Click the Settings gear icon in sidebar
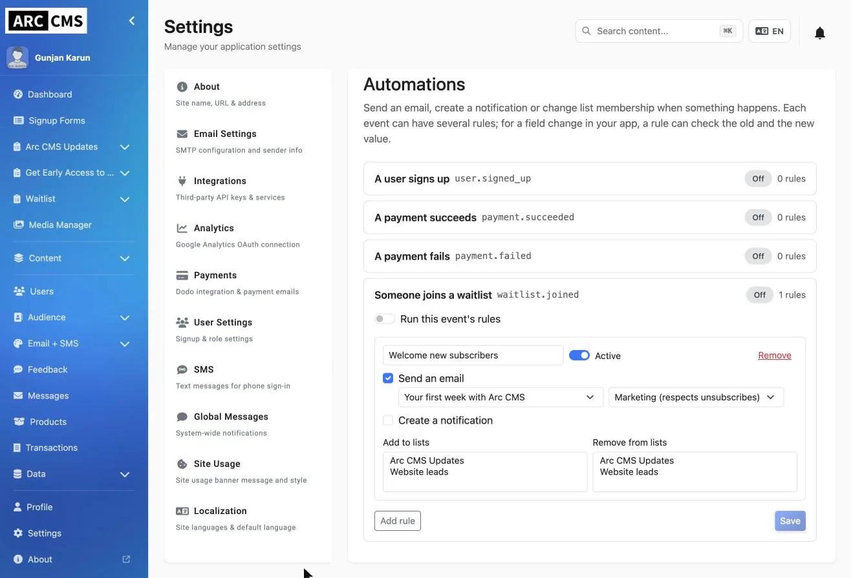Image resolution: width=851 pixels, height=578 pixels. (18, 533)
